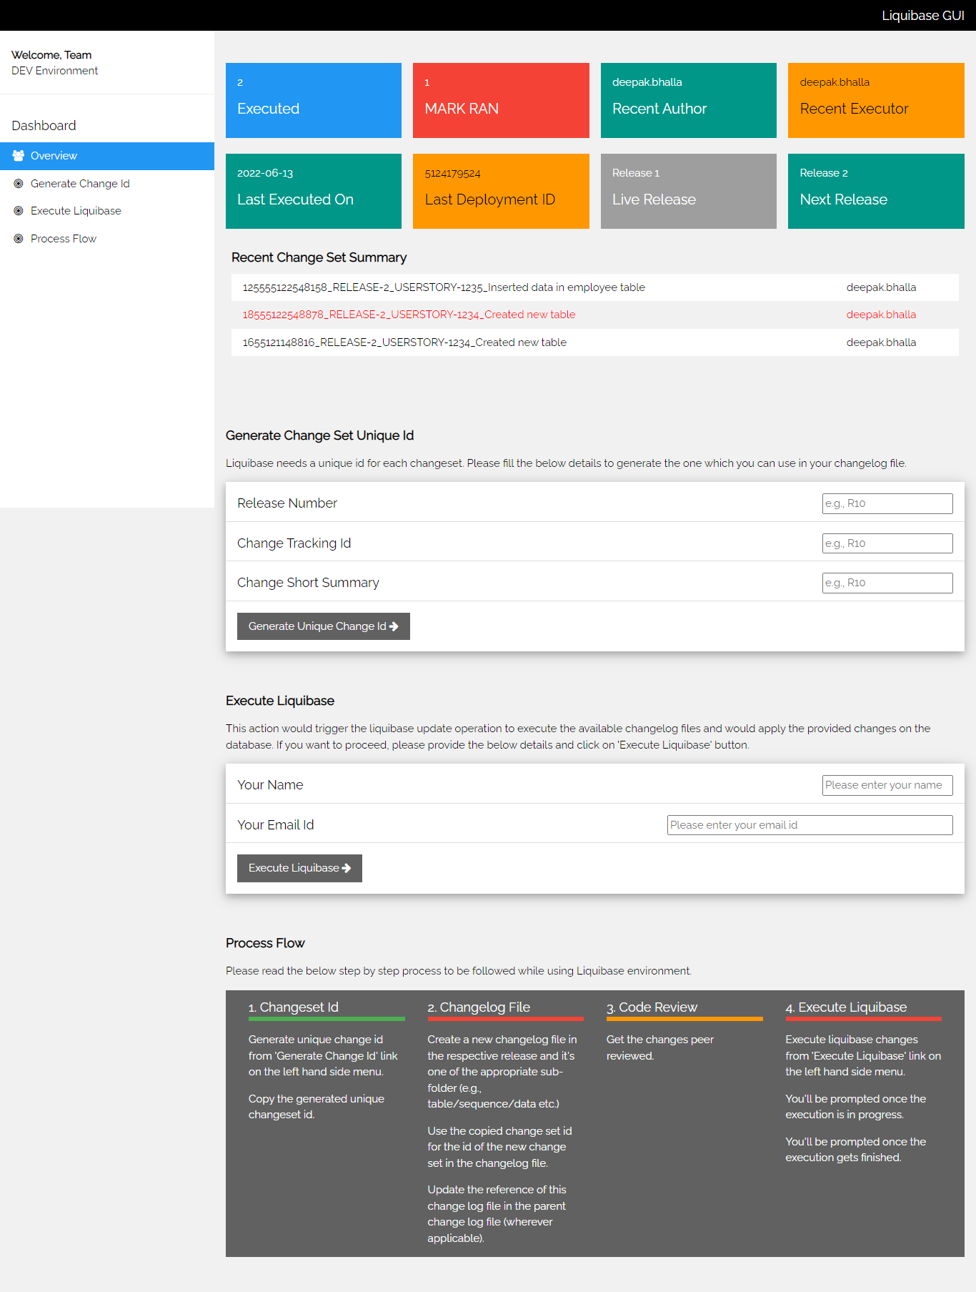
Task: Select the red MARK RAN card
Action: (501, 100)
